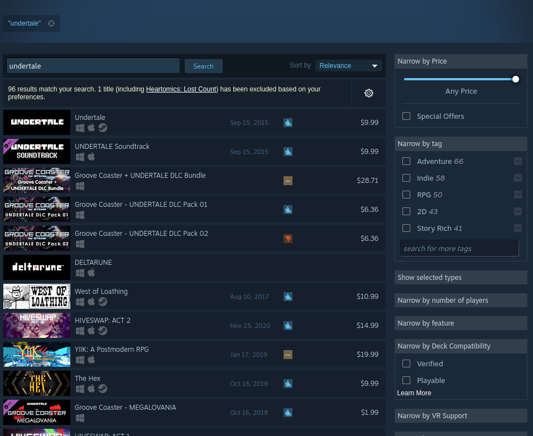Remove the "undertale" search tag filter
Viewport: 533px width, 436px height.
pyautogui.click(x=51, y=23)
